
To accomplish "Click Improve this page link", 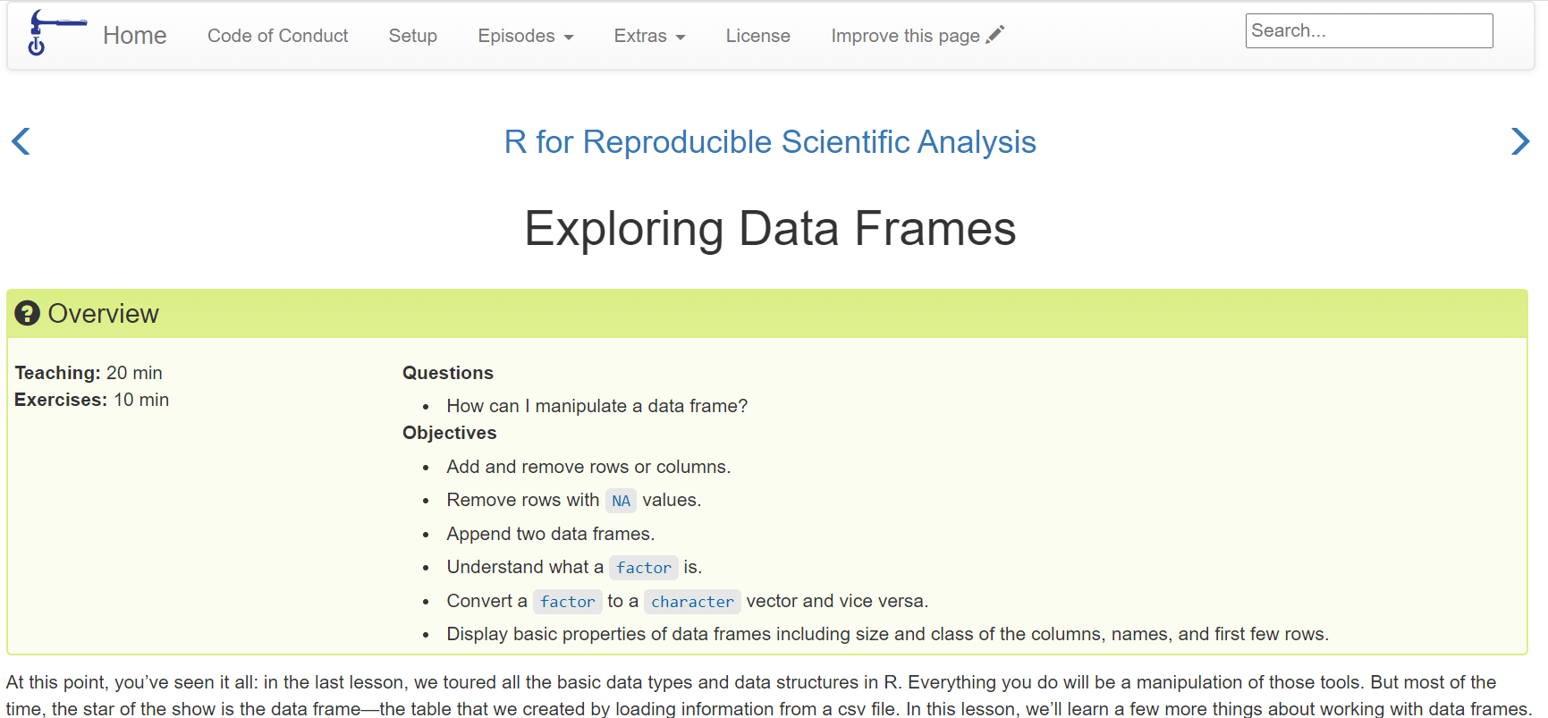I will (918, 36).
